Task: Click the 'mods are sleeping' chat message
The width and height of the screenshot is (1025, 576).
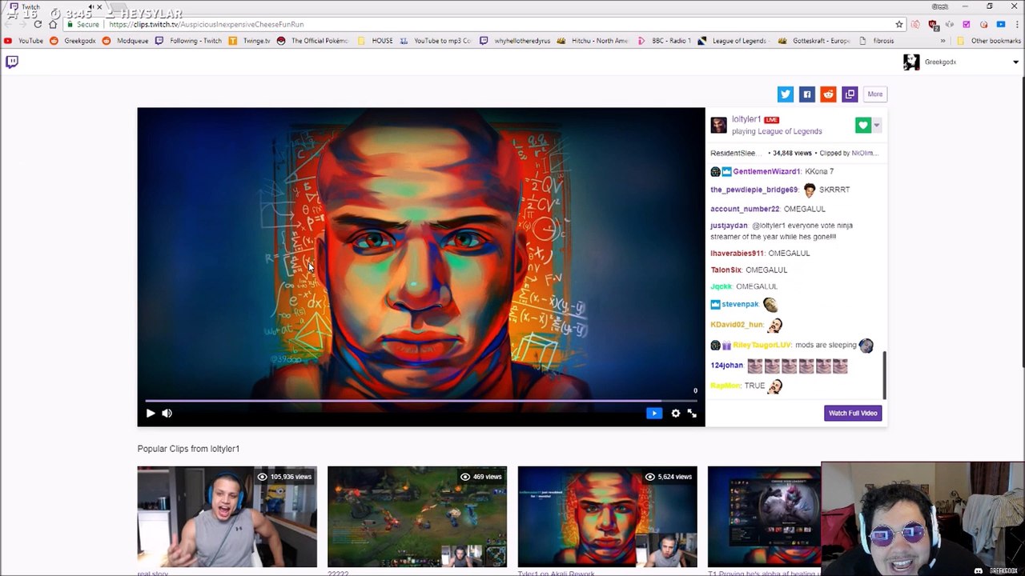Action: (826, 345)
